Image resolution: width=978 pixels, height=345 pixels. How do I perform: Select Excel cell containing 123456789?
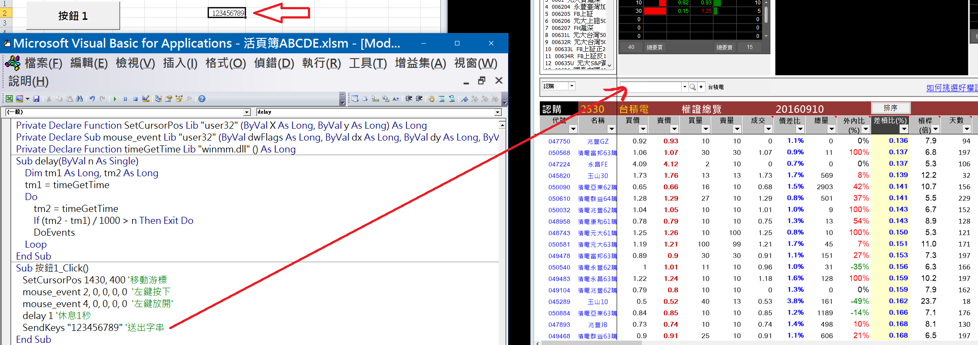[x=227, y=13]
